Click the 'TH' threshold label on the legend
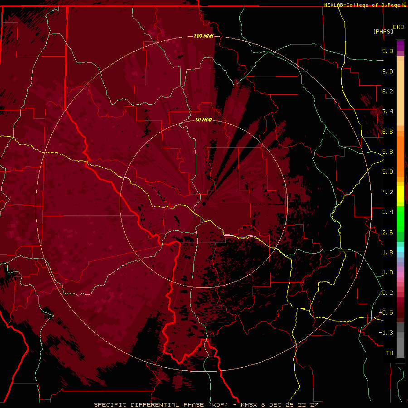The width and height of the screenshot is (408, 408). tap(389, 353)
